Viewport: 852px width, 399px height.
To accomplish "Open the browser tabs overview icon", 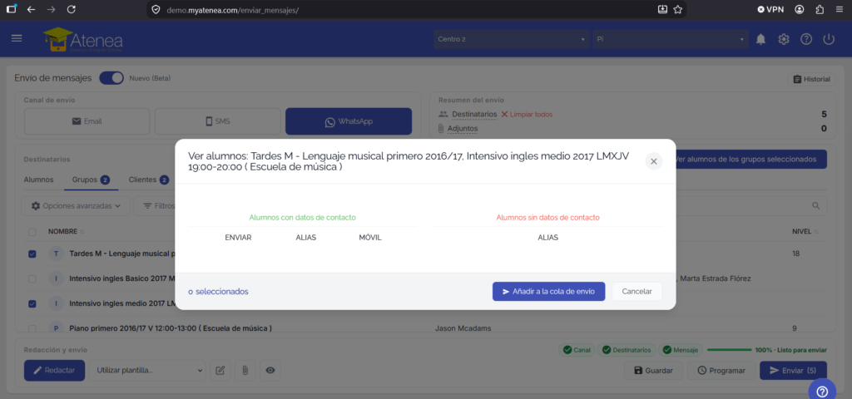I will point(11,9).
